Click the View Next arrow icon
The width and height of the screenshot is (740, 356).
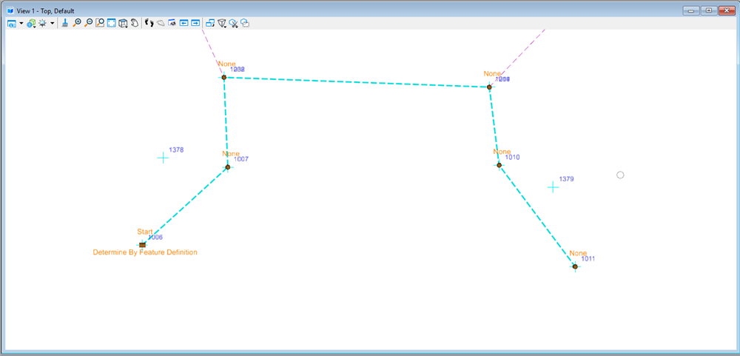pyautogui.click(x=195, y=23)
